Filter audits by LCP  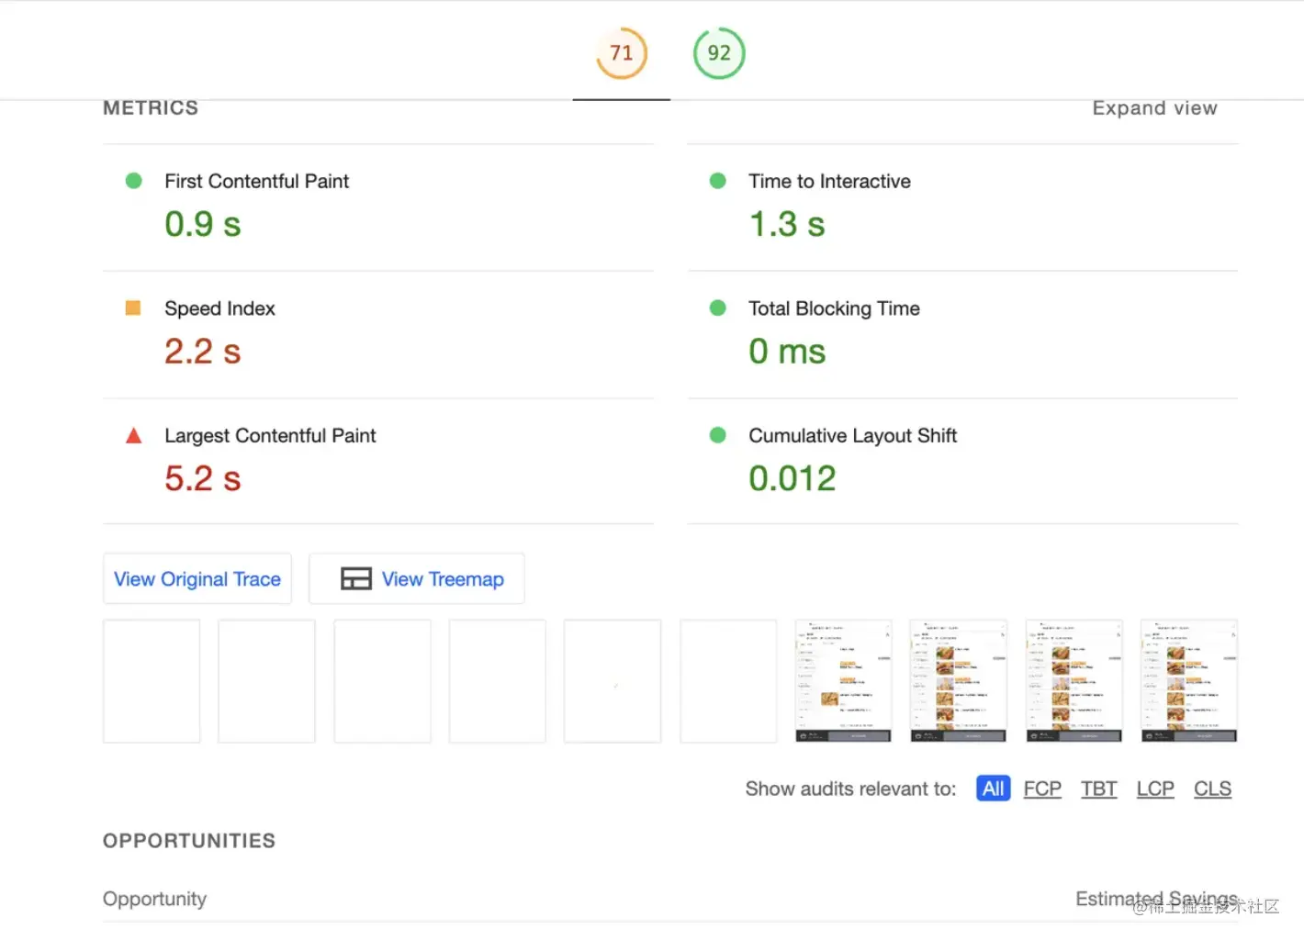[x=1155, y=789]
